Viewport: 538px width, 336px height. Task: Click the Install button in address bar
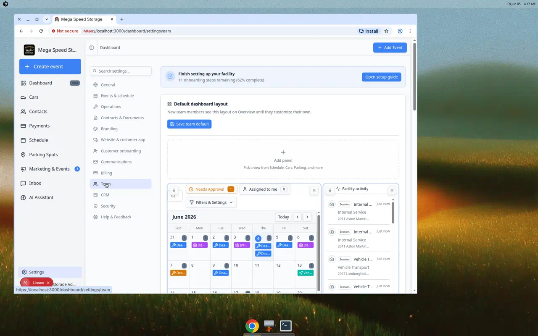[369, 31]
